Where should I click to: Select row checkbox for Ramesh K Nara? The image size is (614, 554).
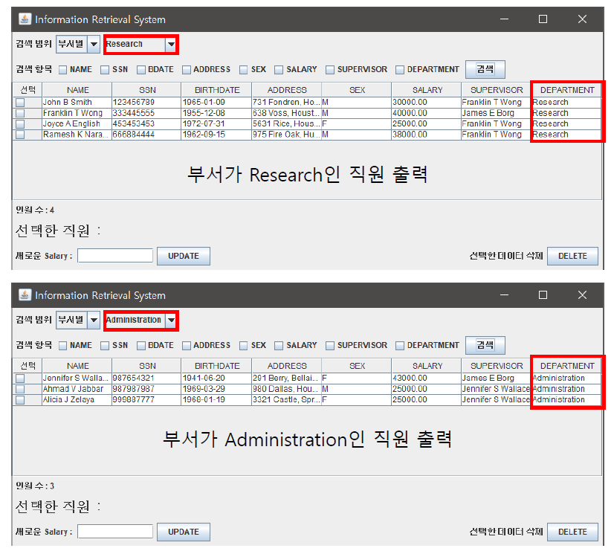(x=20, y=135)
